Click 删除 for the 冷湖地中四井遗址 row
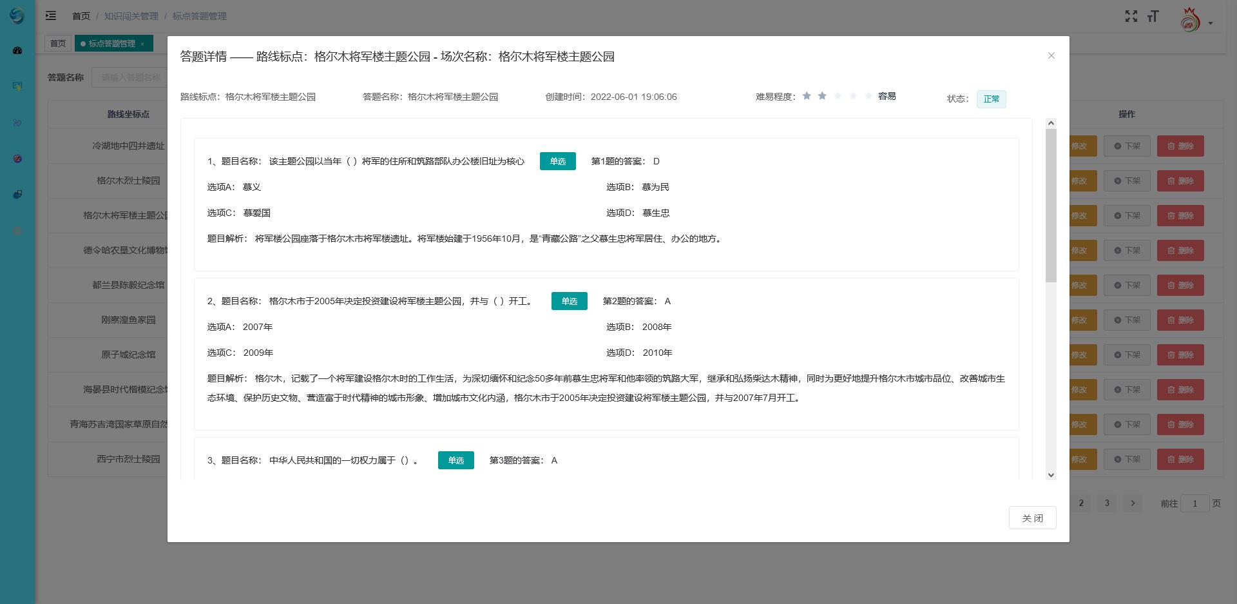The height and width of the screenshot is (604, 1237). [1180, 146]
